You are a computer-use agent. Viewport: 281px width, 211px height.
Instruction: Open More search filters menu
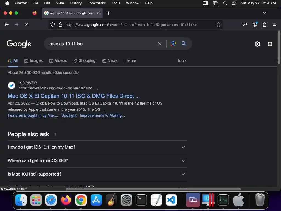[x=130, y=61]
